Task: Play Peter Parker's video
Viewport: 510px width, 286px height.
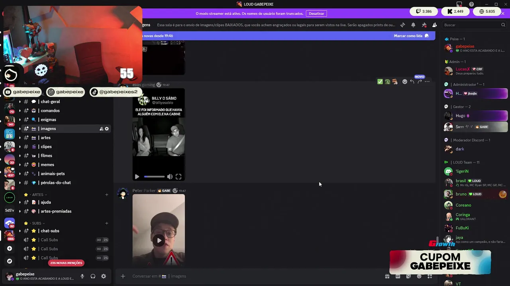Action: coord(159,240)
